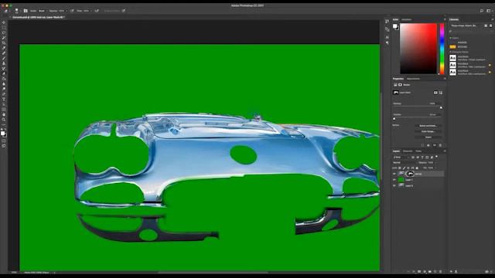
Task: Toggle visibility of the bottom layer
Action: coord(394,185)
